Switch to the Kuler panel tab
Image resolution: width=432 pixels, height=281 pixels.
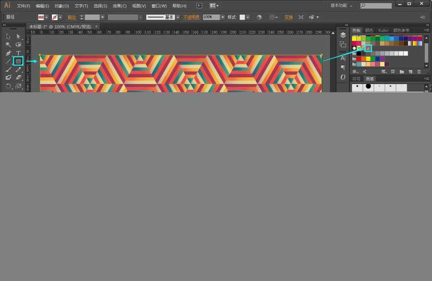coord(383,30)
